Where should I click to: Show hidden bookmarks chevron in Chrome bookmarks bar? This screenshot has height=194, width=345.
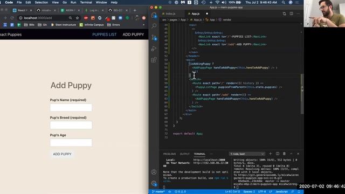[144, 25]
